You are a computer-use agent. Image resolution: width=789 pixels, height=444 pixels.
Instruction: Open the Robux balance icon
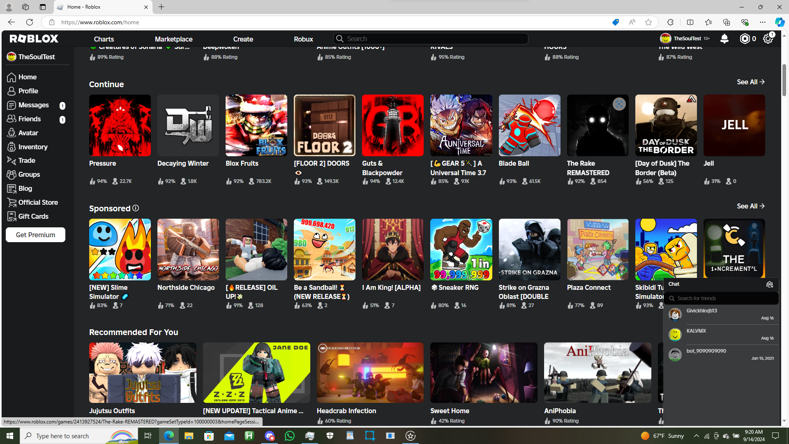click(x=745, y=39)
